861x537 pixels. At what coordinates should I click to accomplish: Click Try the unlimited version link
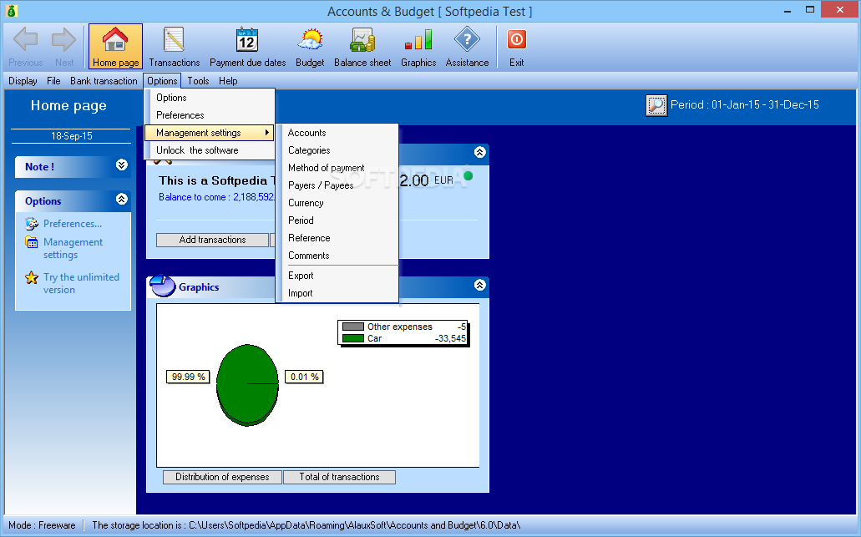[x=81, y=283]
